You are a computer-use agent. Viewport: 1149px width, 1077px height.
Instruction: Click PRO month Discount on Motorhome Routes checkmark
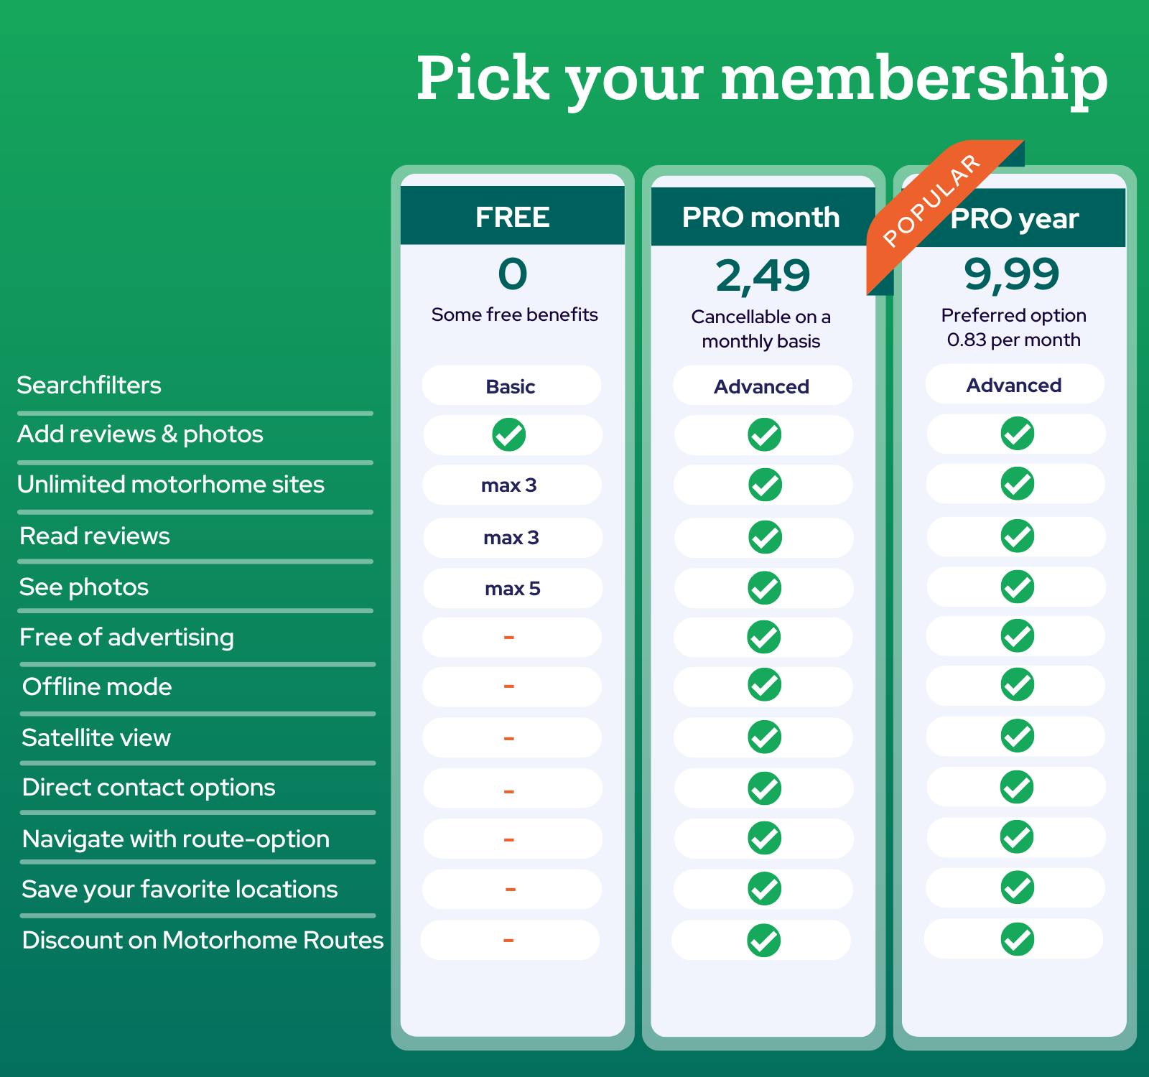764,941
